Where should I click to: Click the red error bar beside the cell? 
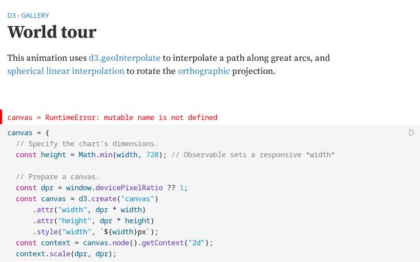(x=1, y=117)
